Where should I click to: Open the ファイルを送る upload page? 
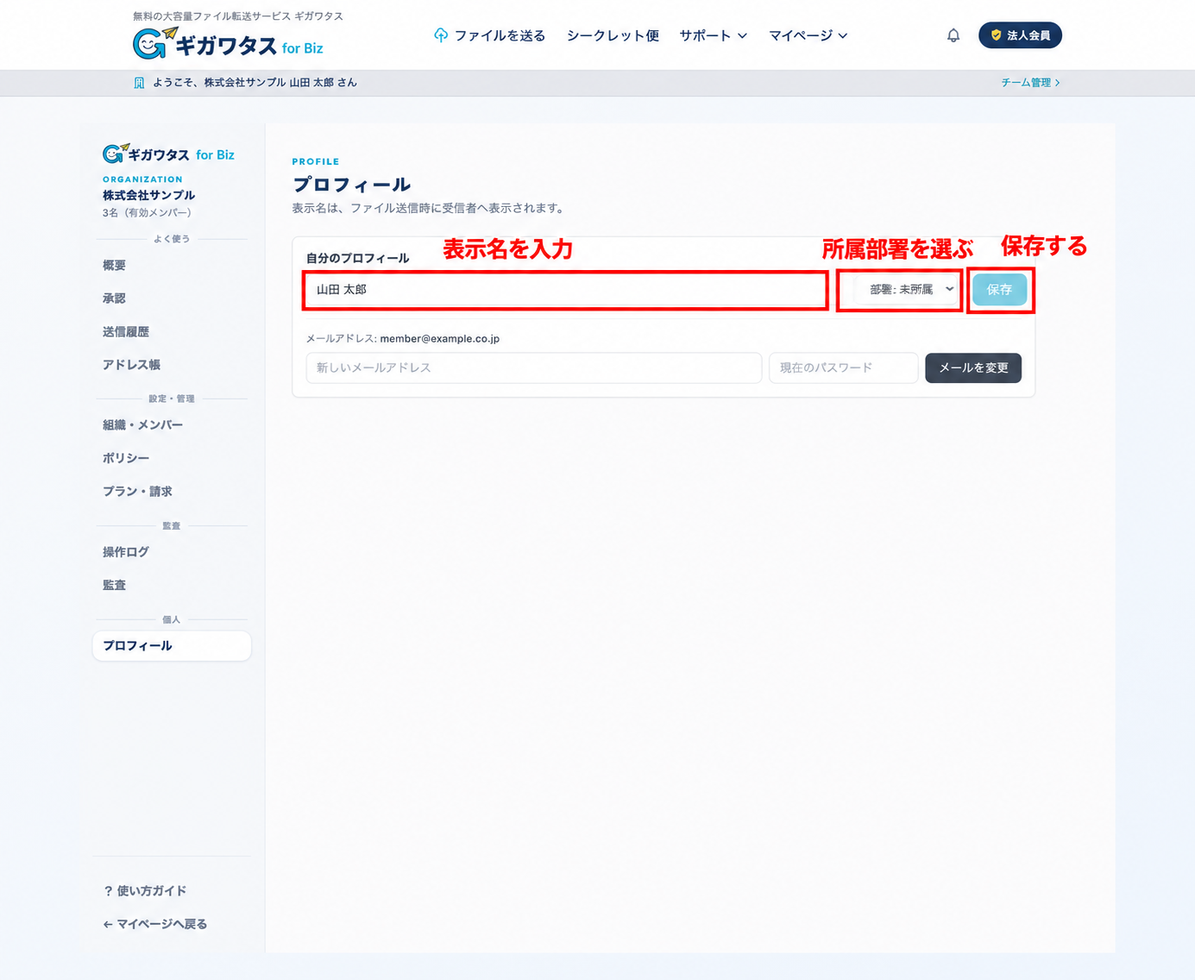[490, 35]
